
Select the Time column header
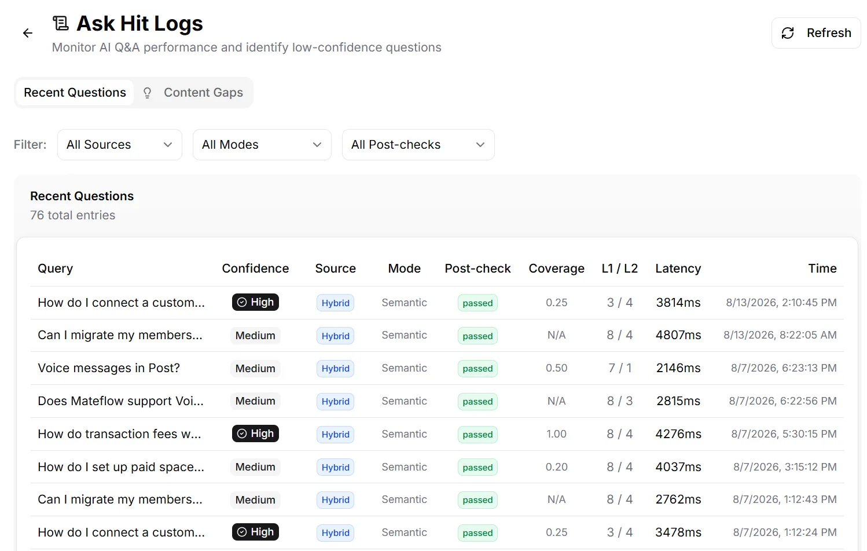pyautogui.click(x=822, y=269)
